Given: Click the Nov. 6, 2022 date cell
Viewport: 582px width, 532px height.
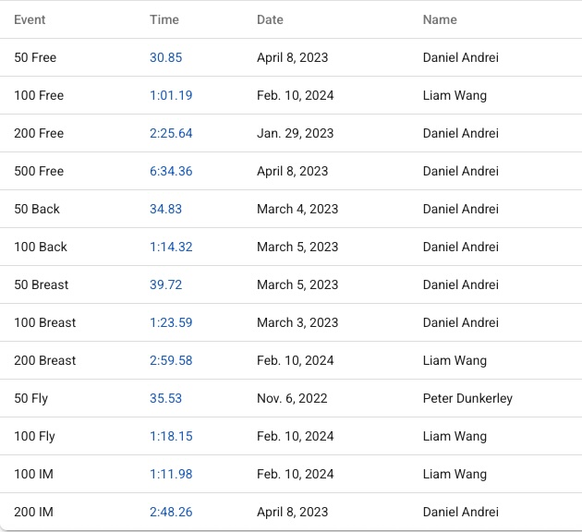Looking at the screenshot, I should pyautogui.click(x=292, y=398).
